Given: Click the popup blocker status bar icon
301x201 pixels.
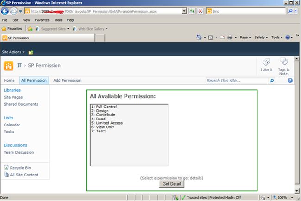Looking at the screenshot, I should tap(176, 198).
